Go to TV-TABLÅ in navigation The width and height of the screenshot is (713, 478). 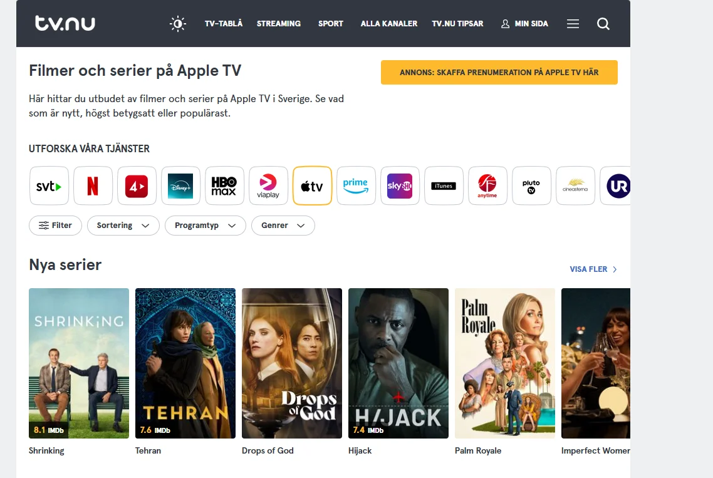click(223, 24)
